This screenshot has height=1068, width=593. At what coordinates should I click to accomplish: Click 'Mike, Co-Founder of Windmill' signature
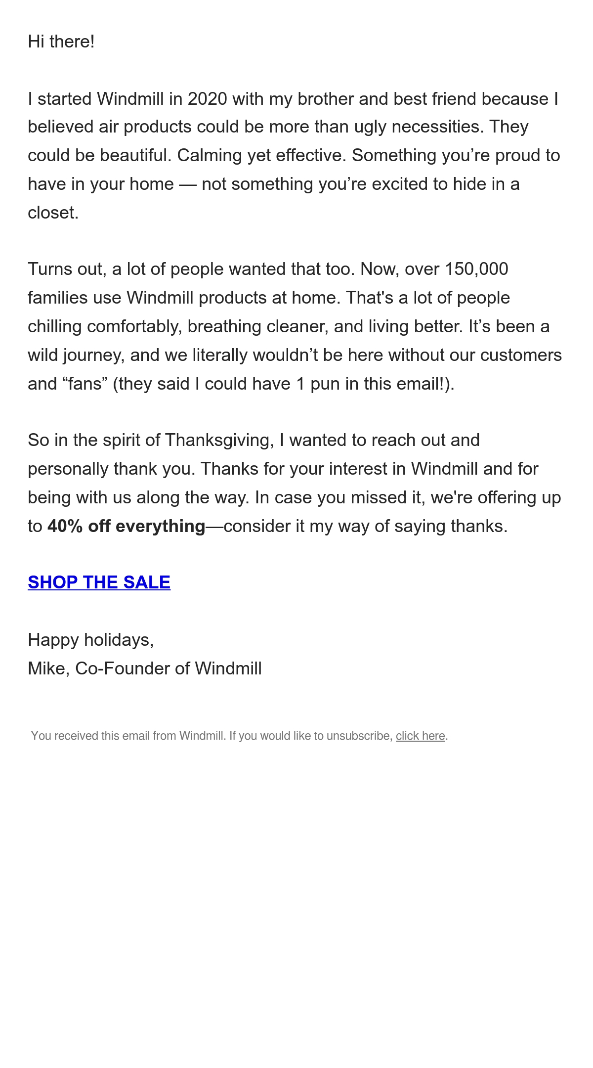coord(145,668)
